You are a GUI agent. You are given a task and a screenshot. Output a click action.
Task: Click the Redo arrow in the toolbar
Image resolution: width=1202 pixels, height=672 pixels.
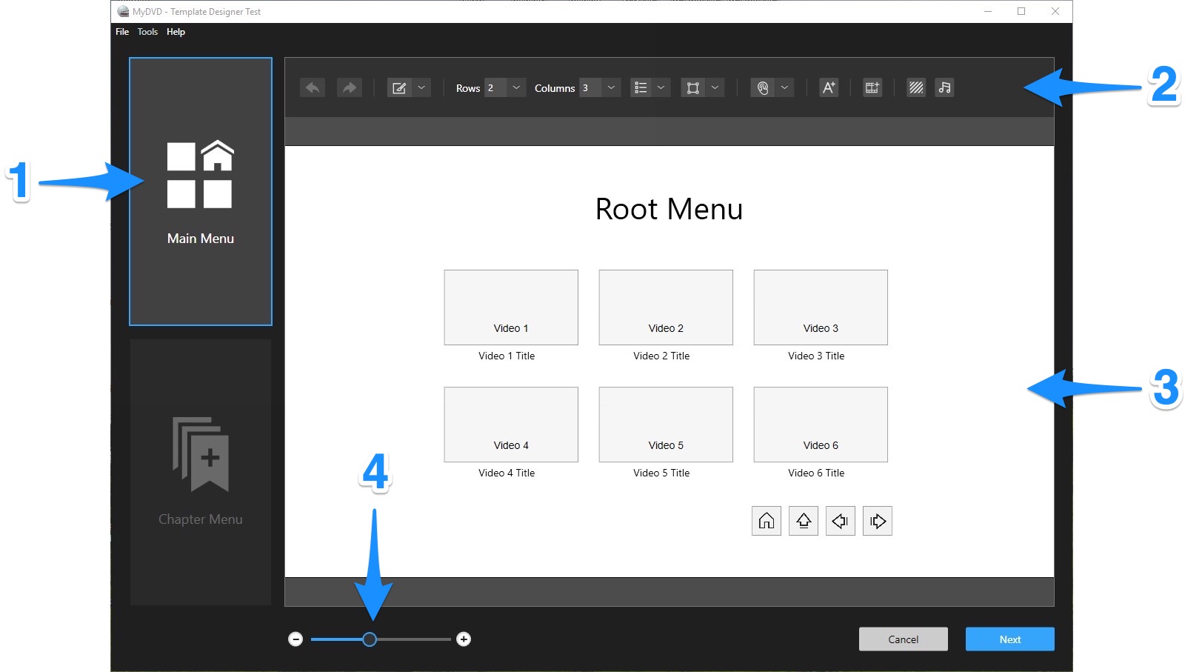pos(349,87)
